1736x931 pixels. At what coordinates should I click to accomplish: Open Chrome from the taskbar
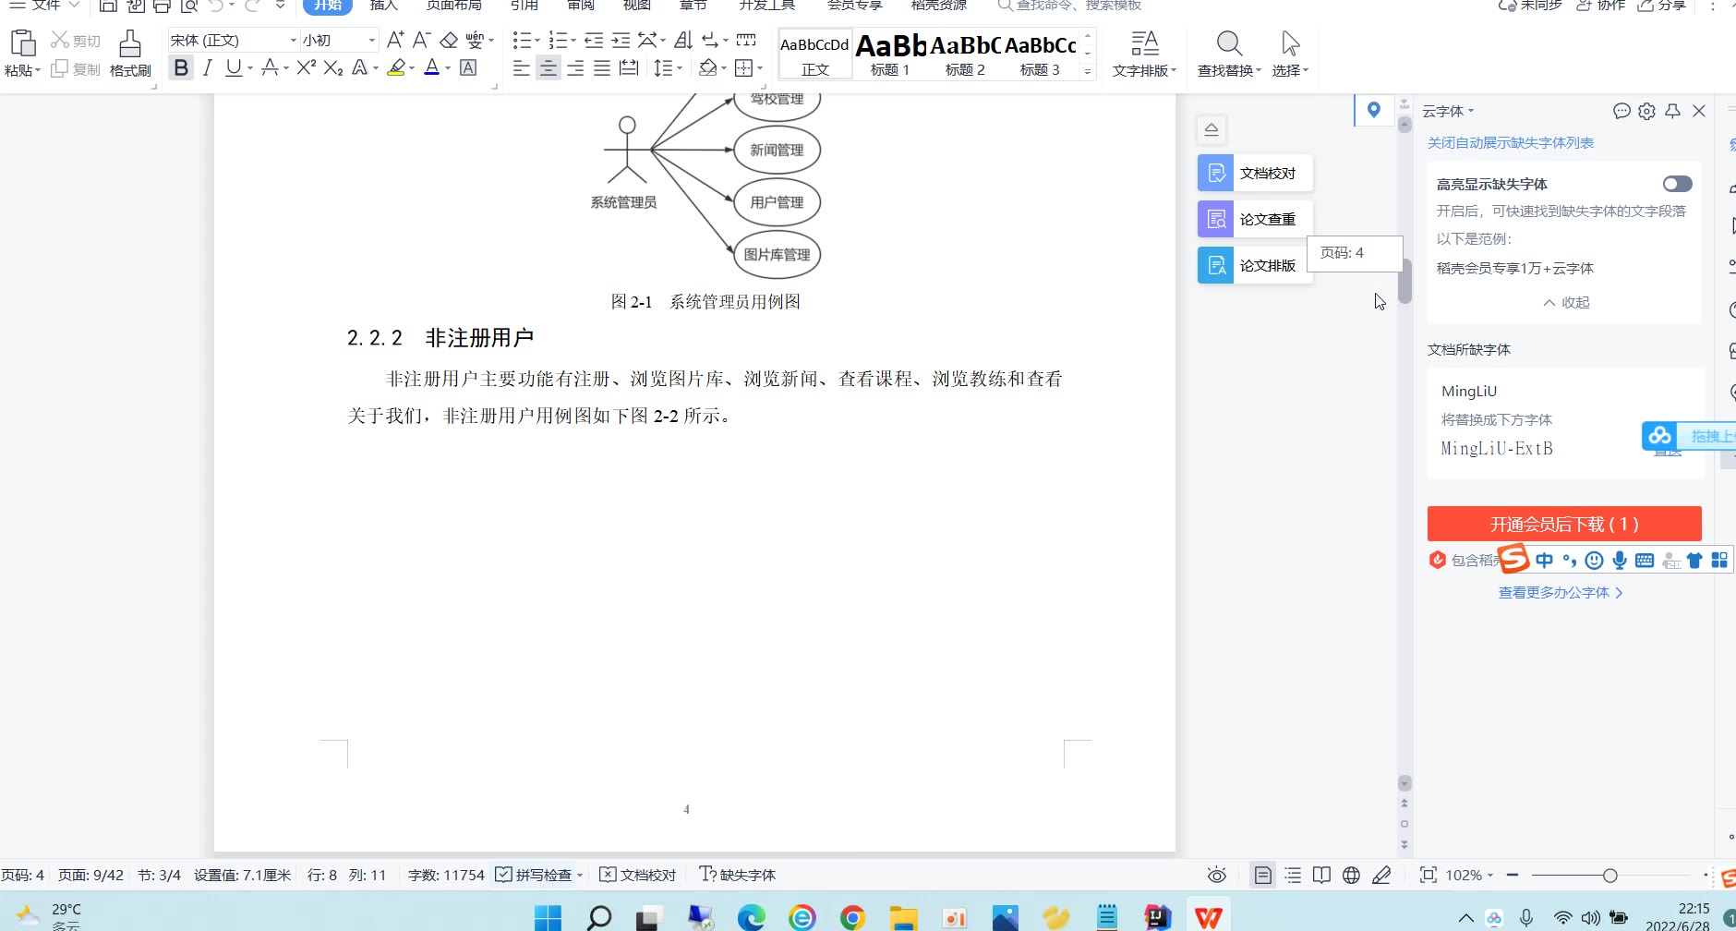coord(852,917)
